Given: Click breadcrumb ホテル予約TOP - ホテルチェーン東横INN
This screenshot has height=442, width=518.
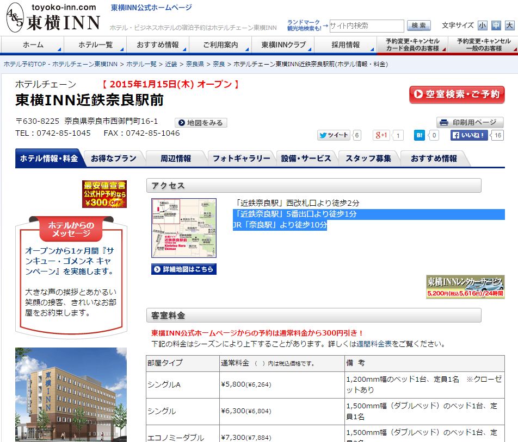Looking at the screenshot, I should [x=60, y=64].
